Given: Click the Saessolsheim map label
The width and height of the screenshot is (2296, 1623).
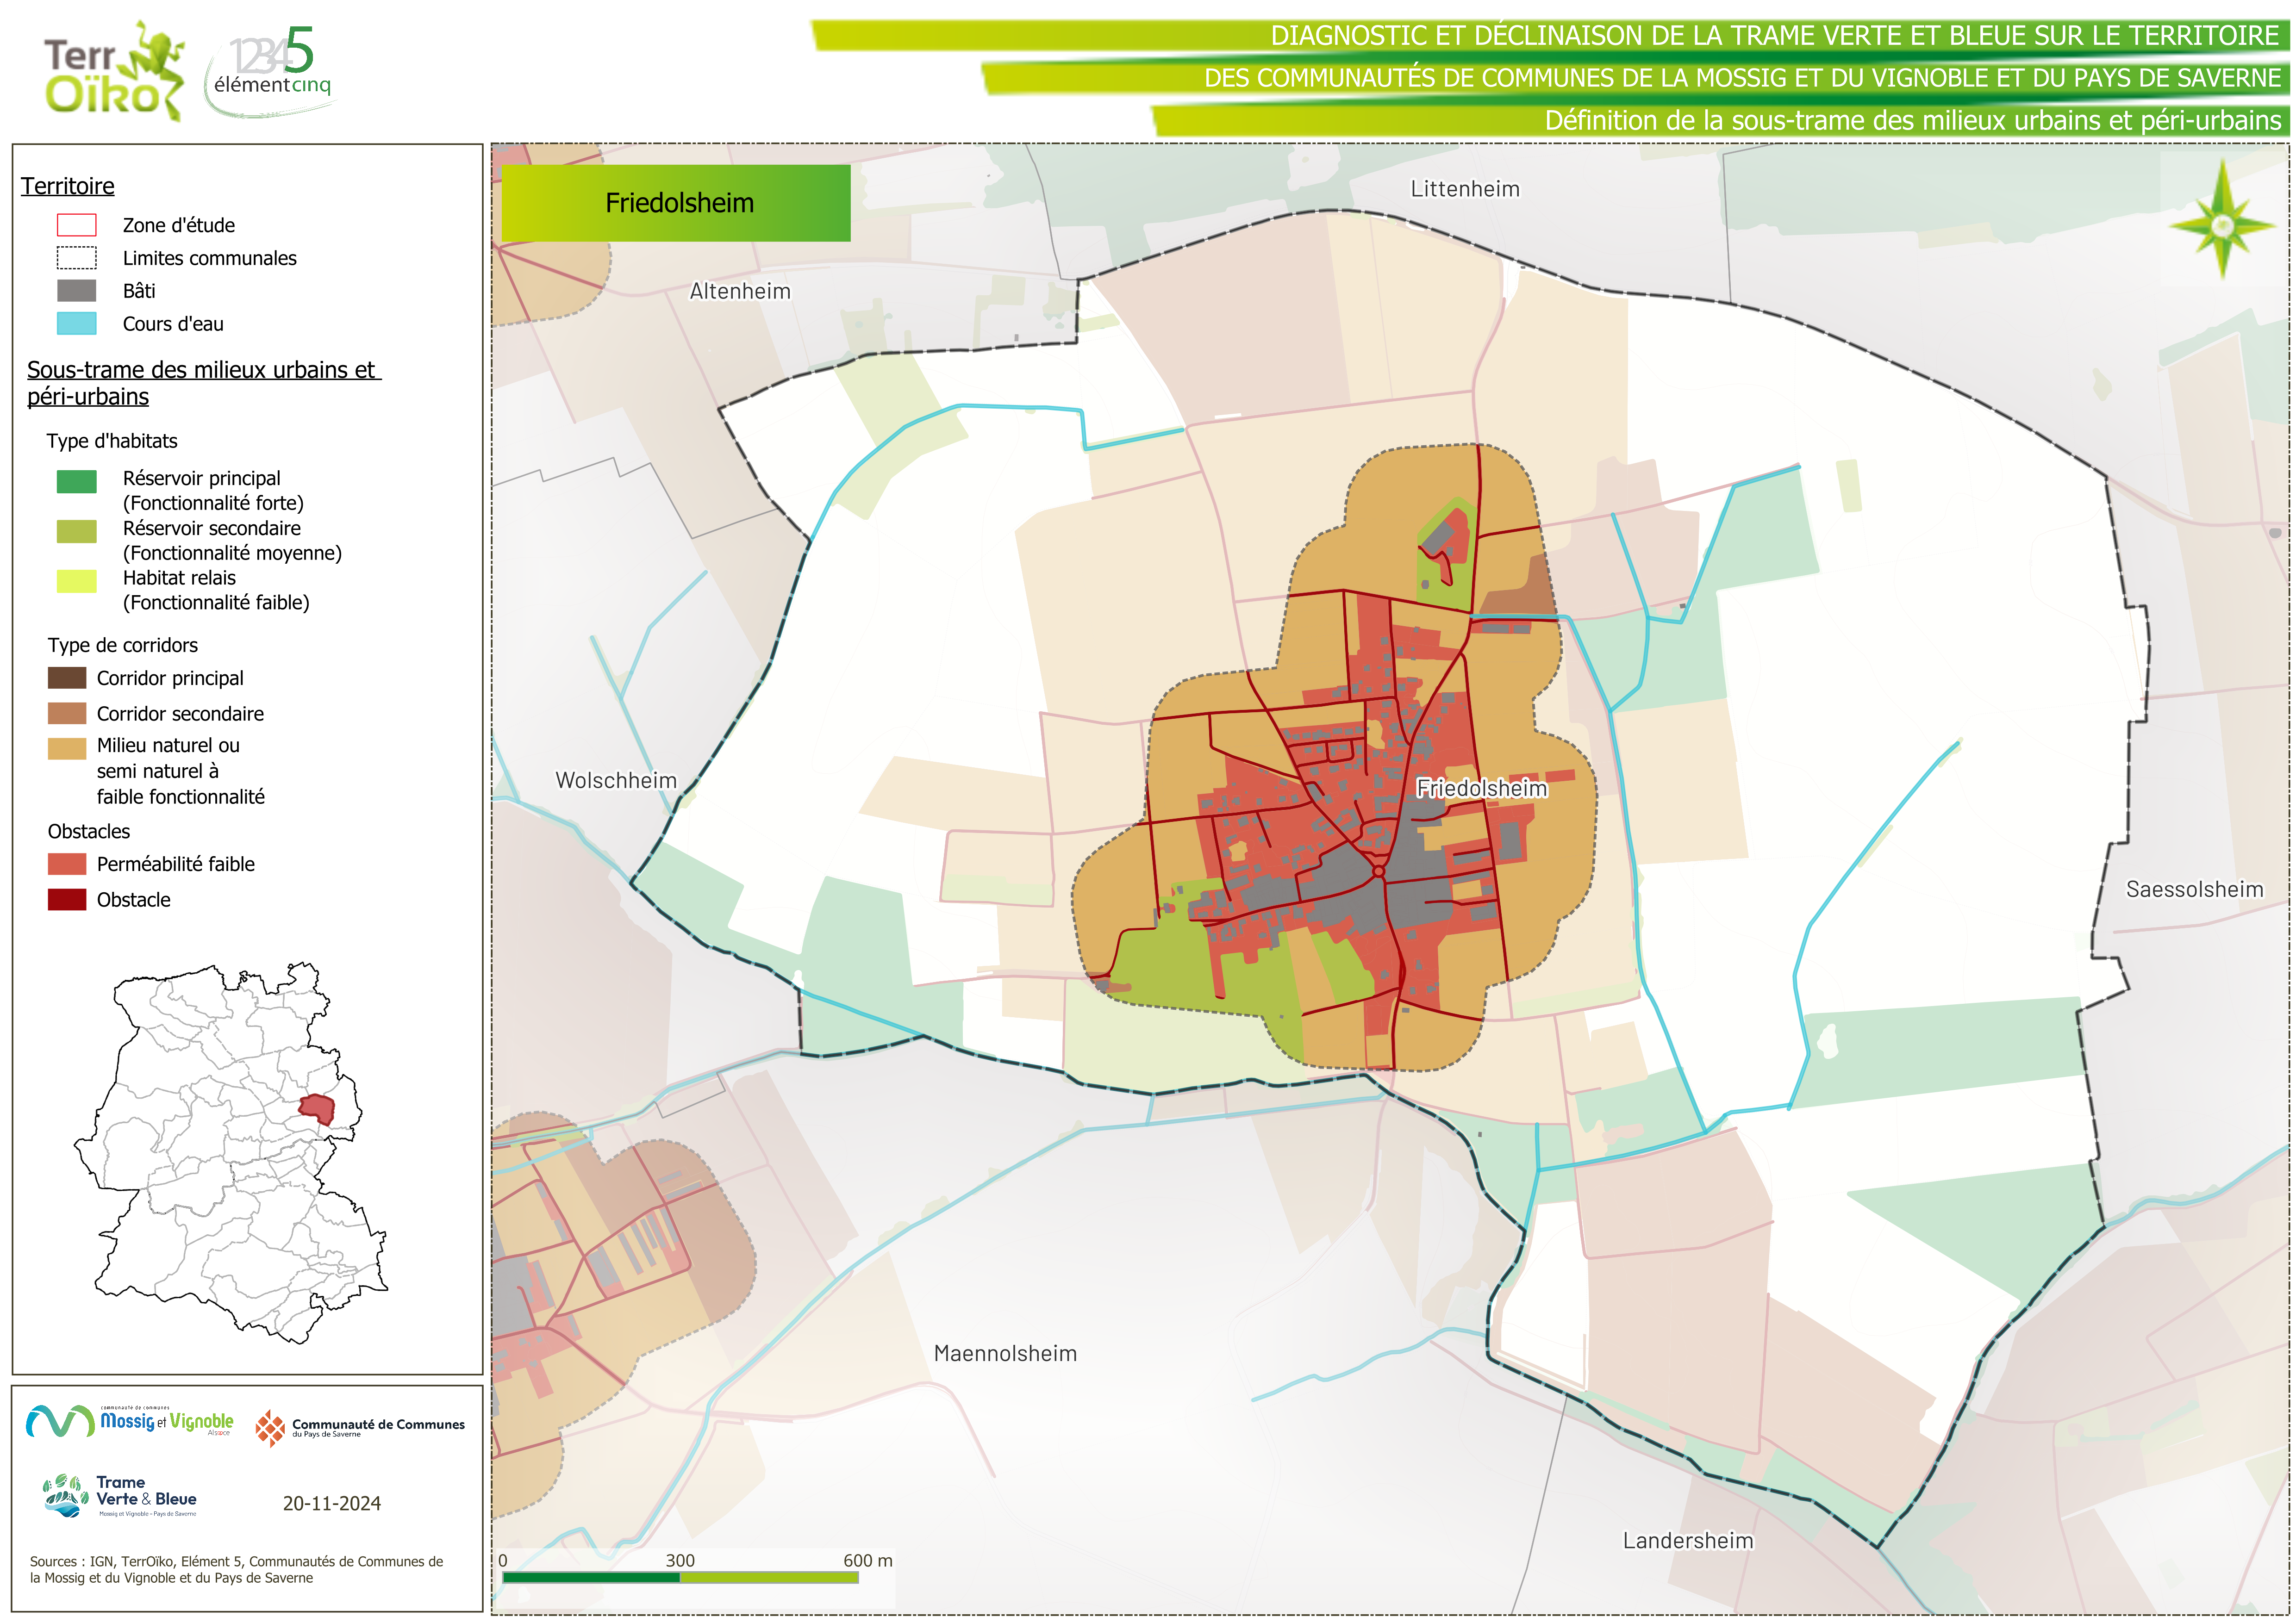Looking at the screenshot, I should pyautogui.click(x=2194, y=889).
